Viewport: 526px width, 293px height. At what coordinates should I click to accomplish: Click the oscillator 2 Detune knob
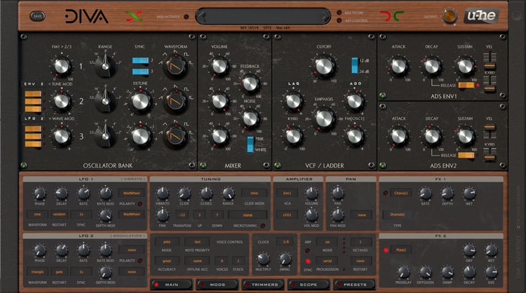point(140,102)
